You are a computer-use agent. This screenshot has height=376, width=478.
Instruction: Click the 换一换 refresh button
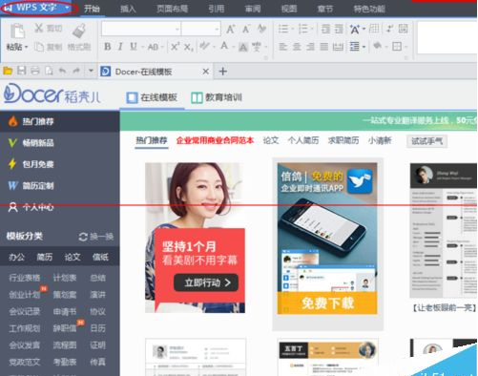(96, 237)
